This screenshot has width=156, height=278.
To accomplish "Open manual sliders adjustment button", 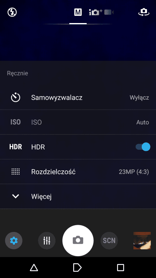I will pos(47,241).
